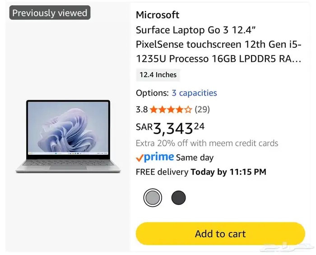
Task: Click the empty fifth rating star
Action: tap(188, 109)
